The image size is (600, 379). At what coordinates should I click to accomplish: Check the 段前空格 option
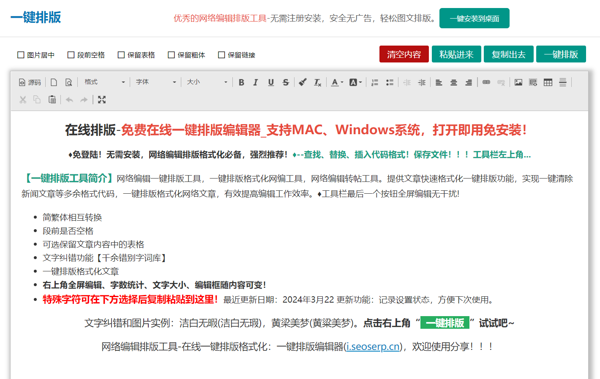click(x=71, y=55)
